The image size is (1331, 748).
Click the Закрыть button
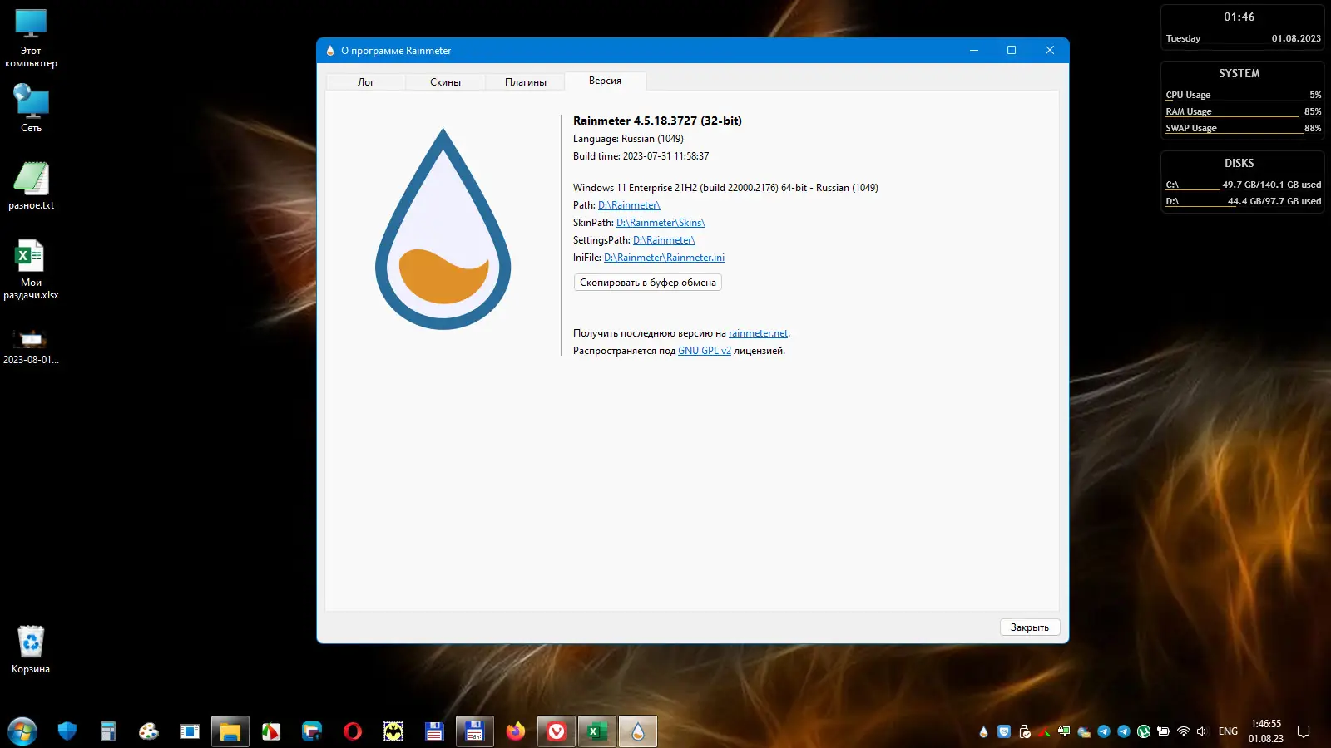(1030, 627)
